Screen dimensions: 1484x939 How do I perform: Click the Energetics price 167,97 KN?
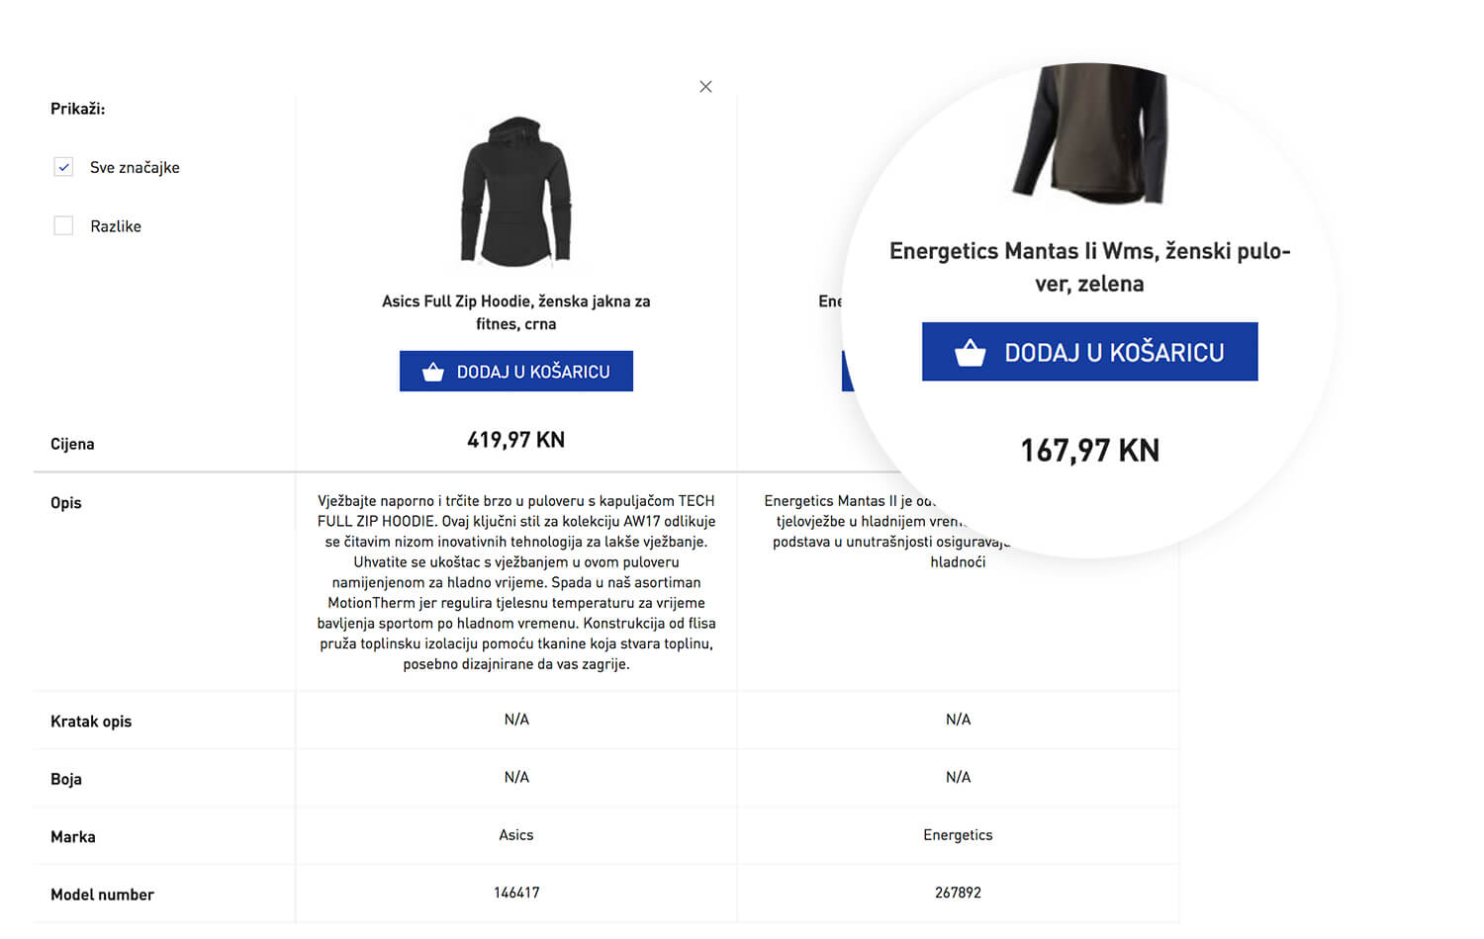click(1089, 451)
